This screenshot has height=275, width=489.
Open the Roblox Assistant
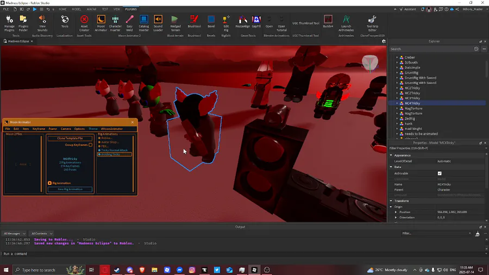tap(408, 9)
